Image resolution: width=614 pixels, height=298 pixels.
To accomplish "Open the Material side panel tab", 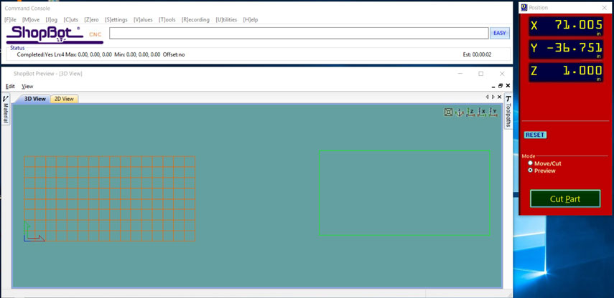I will [6, 110].
